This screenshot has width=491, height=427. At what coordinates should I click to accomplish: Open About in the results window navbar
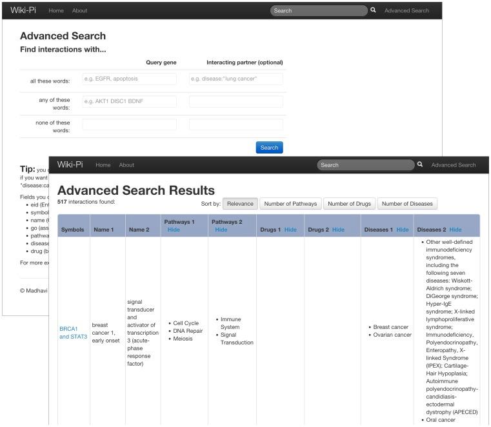pyautogui.click(x=126, y=165)
